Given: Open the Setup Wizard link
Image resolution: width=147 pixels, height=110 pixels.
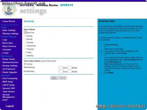Looking at the screenshot, I should tap(9, 21).
